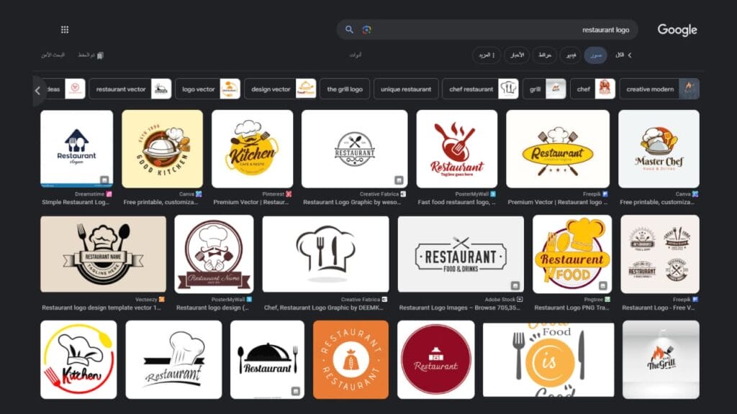Switch to the All (الكل) results tab
The image size is (737, 414).
click(x=620, y=55)
